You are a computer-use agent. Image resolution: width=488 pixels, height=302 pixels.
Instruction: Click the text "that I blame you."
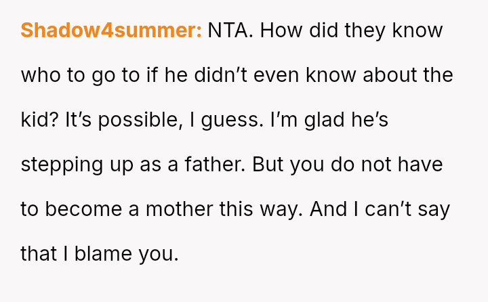(x=100, y=254)
